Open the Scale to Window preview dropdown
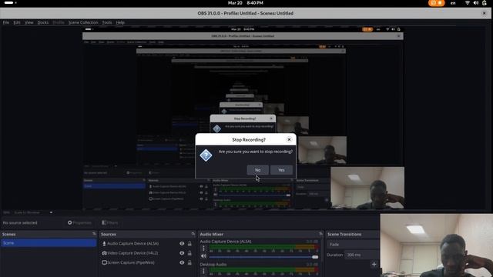493x277 pixels. (33, 212)
